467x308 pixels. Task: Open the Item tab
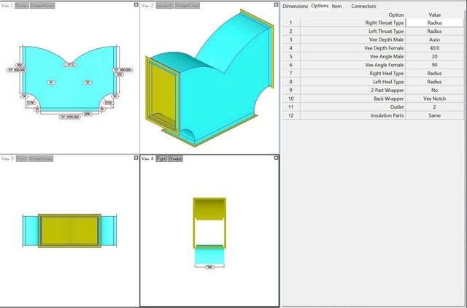click(x=336, y=6)
